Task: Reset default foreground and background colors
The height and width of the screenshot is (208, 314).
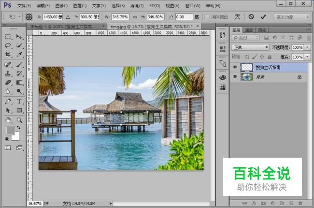Action: tap(7, 139)
